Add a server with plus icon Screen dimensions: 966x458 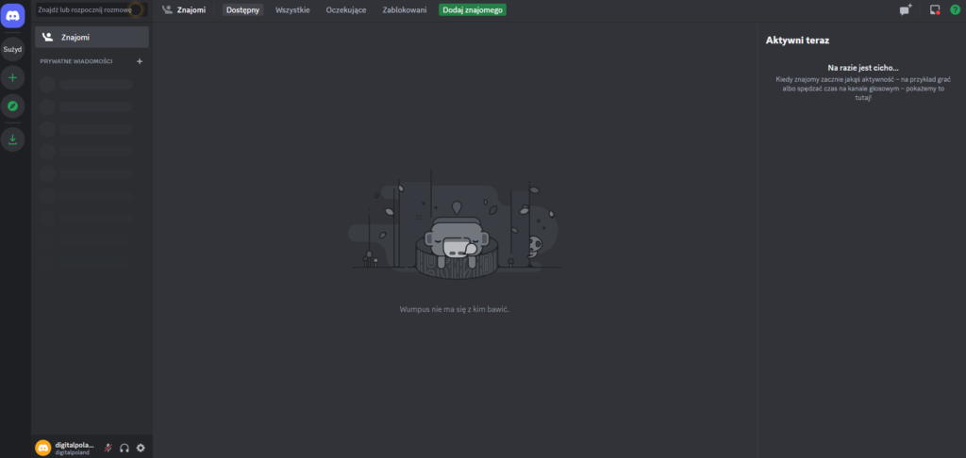tap(12, 77)
